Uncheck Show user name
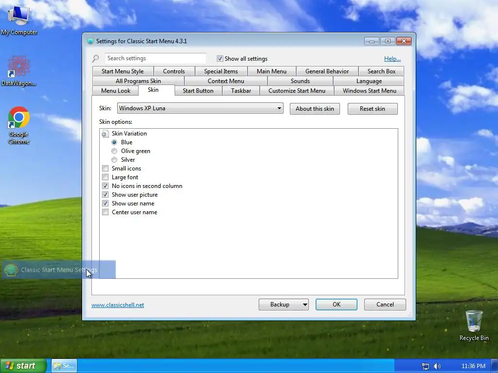 [105, 203]
